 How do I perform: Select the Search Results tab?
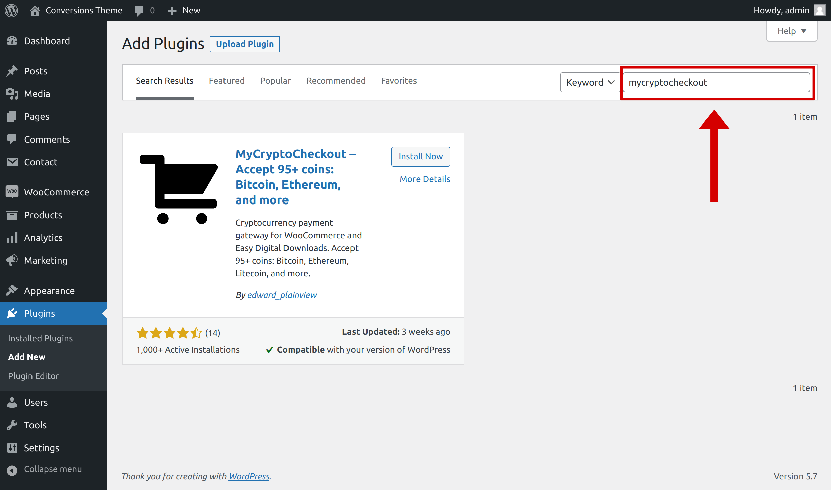164,81
